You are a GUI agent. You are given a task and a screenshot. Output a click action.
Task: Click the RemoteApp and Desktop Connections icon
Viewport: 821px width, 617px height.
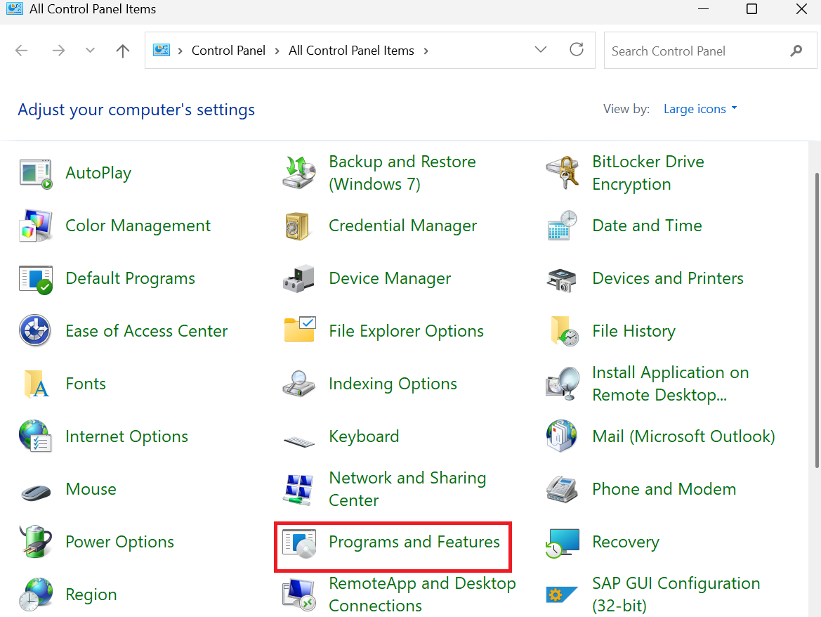point(299,595)
